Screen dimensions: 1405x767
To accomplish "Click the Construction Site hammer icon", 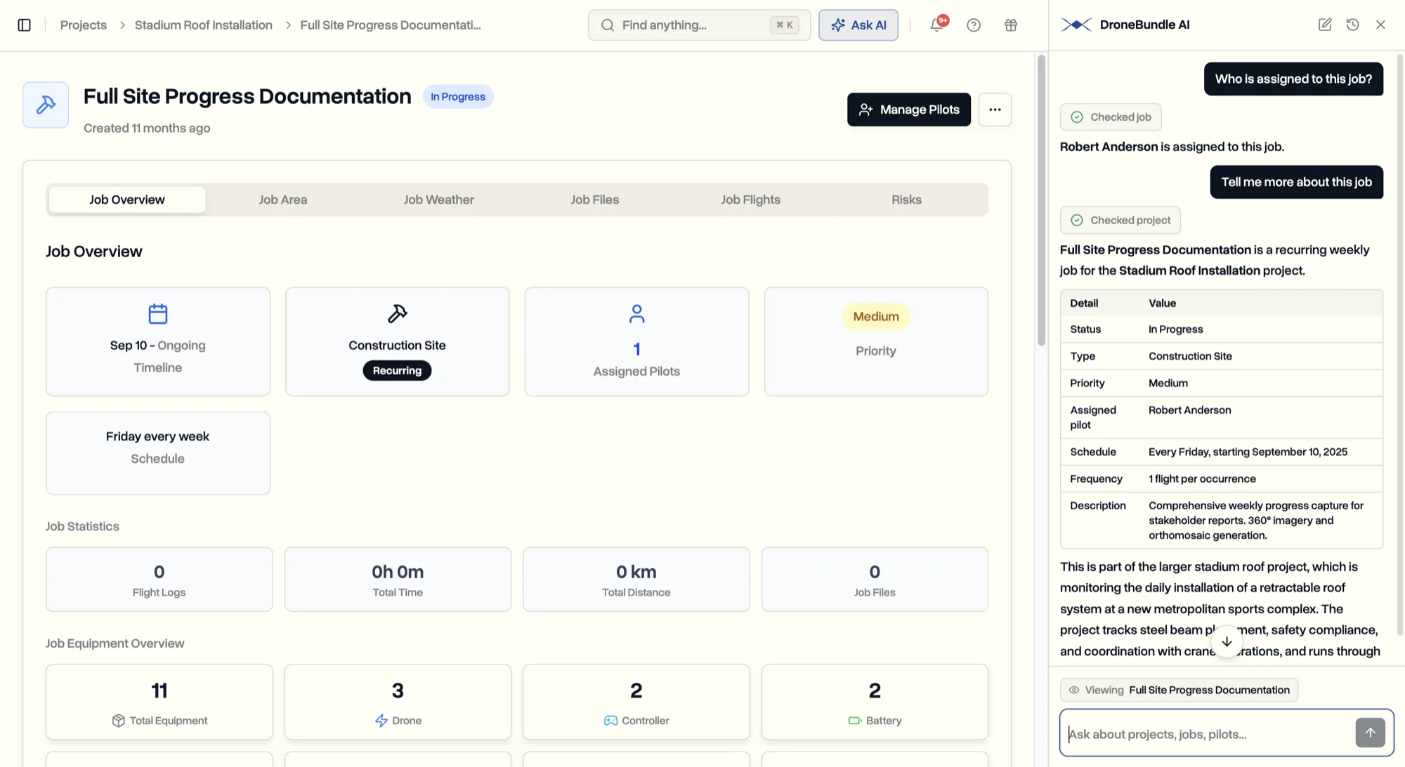I will [x=398, y=313].
